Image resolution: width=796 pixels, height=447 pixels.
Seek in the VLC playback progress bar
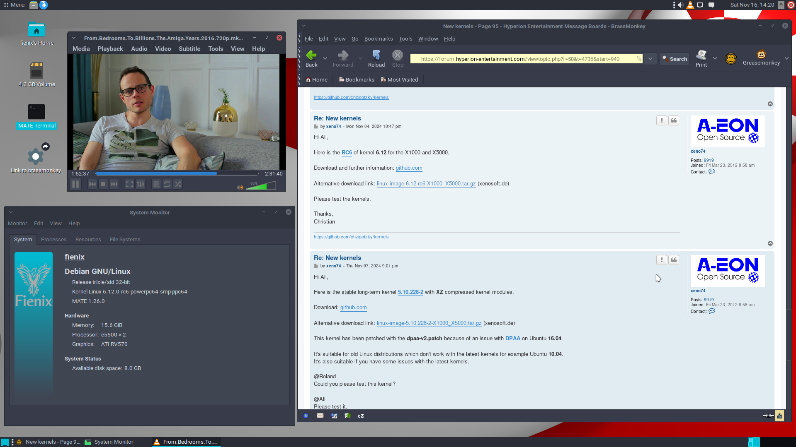point(177,174)
